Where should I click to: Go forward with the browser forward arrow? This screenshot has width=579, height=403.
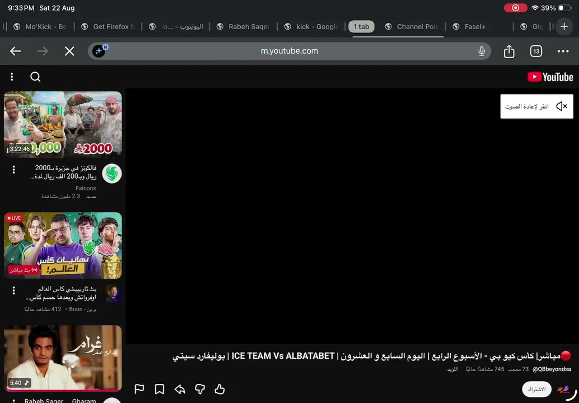[43, 51]
